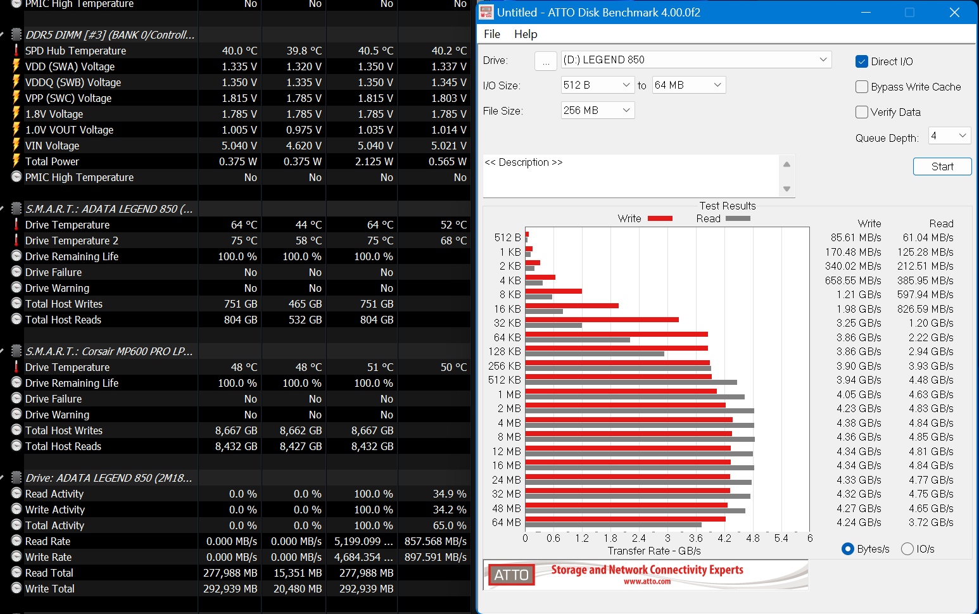The image size is (979, 614).
Task: Click the lightning icon beside VIN Voltage
Action: [16, 145]
